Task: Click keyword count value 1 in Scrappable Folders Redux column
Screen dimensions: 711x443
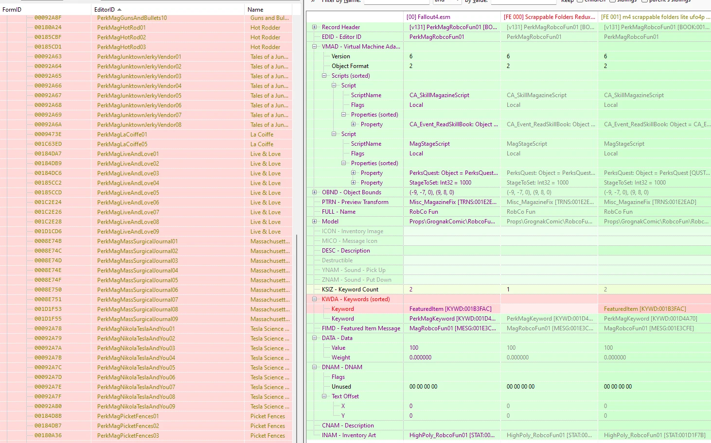Action: [508, 290]
